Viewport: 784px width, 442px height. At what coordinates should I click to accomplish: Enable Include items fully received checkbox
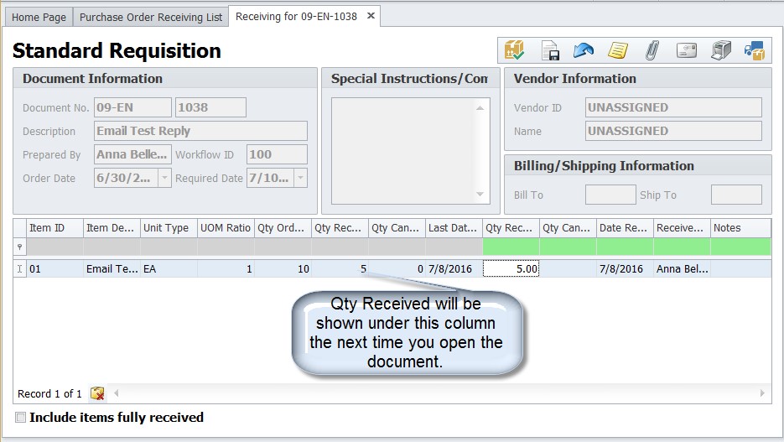point(21,418)
